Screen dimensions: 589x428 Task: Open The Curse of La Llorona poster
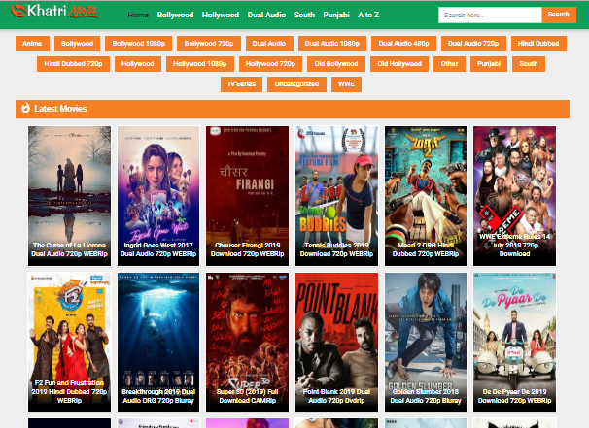coord(69,196)
